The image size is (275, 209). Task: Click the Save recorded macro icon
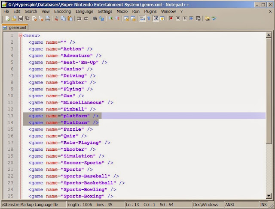click(x=198, y=18)
